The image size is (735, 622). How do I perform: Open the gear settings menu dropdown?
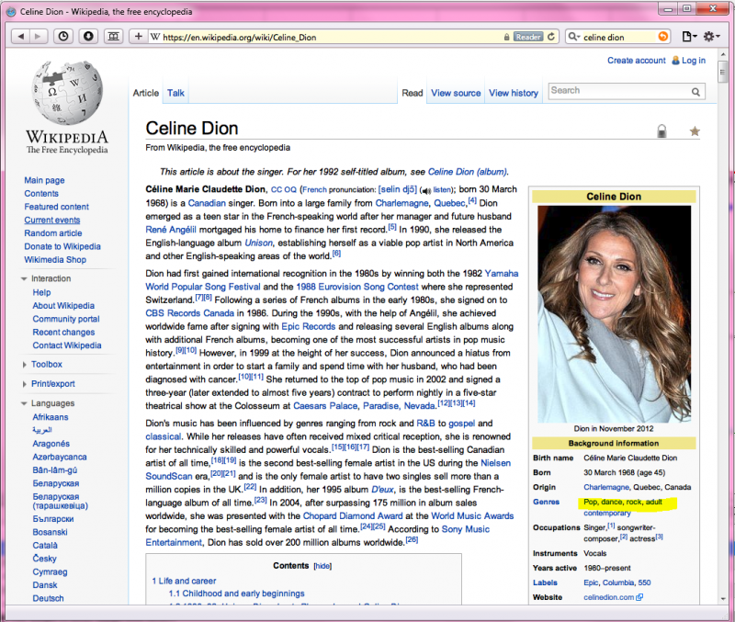tap(711, 37)
